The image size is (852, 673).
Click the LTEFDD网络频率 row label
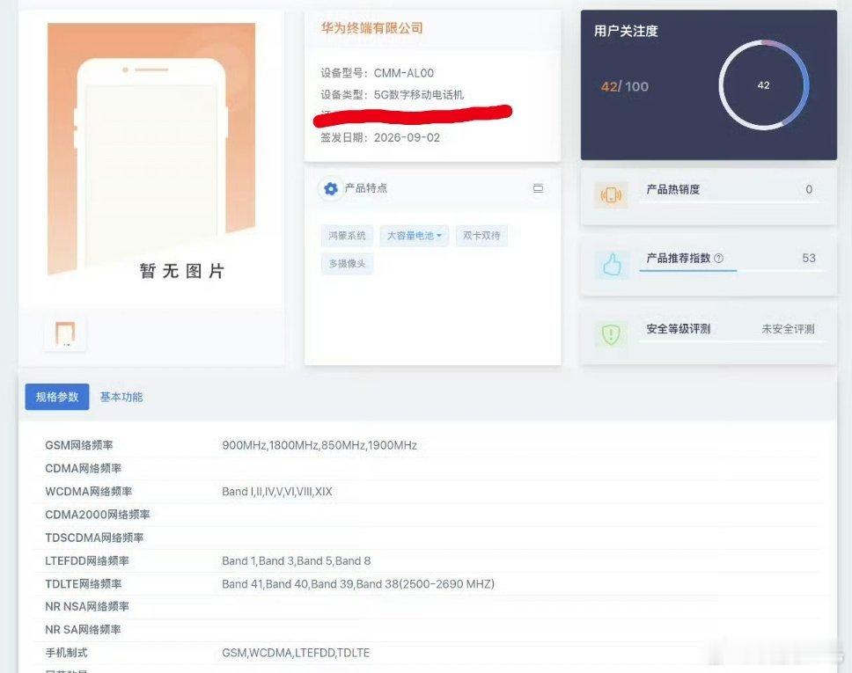tap(87, 560)
